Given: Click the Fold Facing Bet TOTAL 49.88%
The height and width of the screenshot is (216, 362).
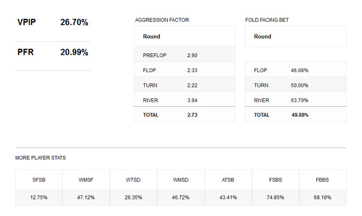Looking at the screenshot, I should coord(300,115).
